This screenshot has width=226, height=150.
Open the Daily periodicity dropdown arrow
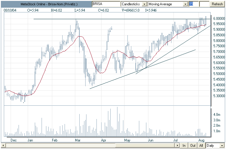pyautogui.click(x=222, y=146)
